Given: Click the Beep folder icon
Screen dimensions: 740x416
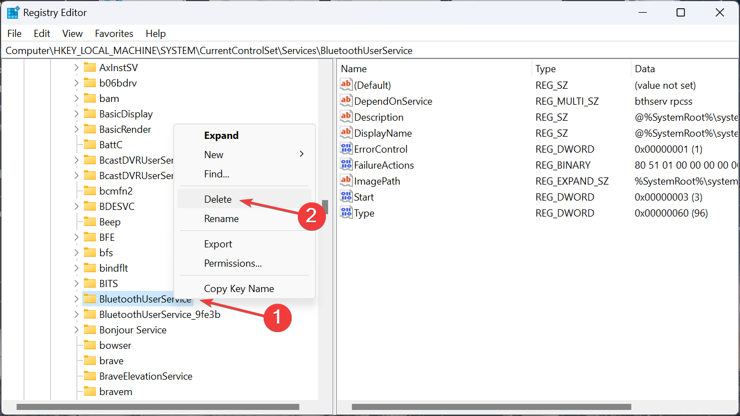Looking at the screenshot, I should (90, 222).
